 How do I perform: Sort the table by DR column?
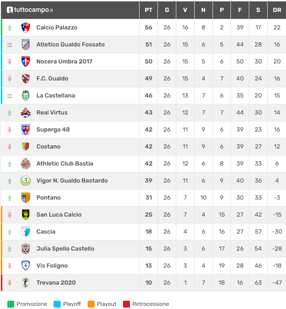(x=277, y=10)
